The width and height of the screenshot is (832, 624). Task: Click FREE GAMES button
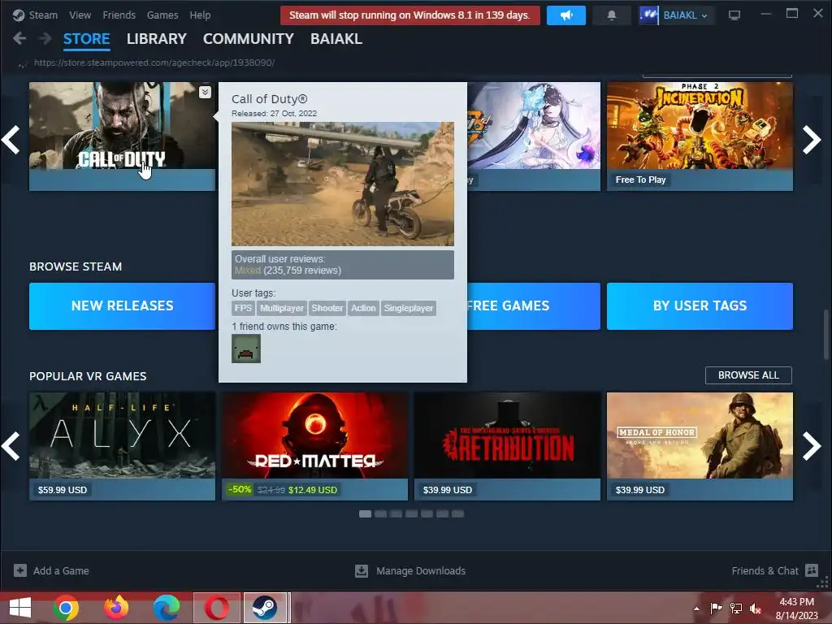pyautogui.click(x=534, y=306)
